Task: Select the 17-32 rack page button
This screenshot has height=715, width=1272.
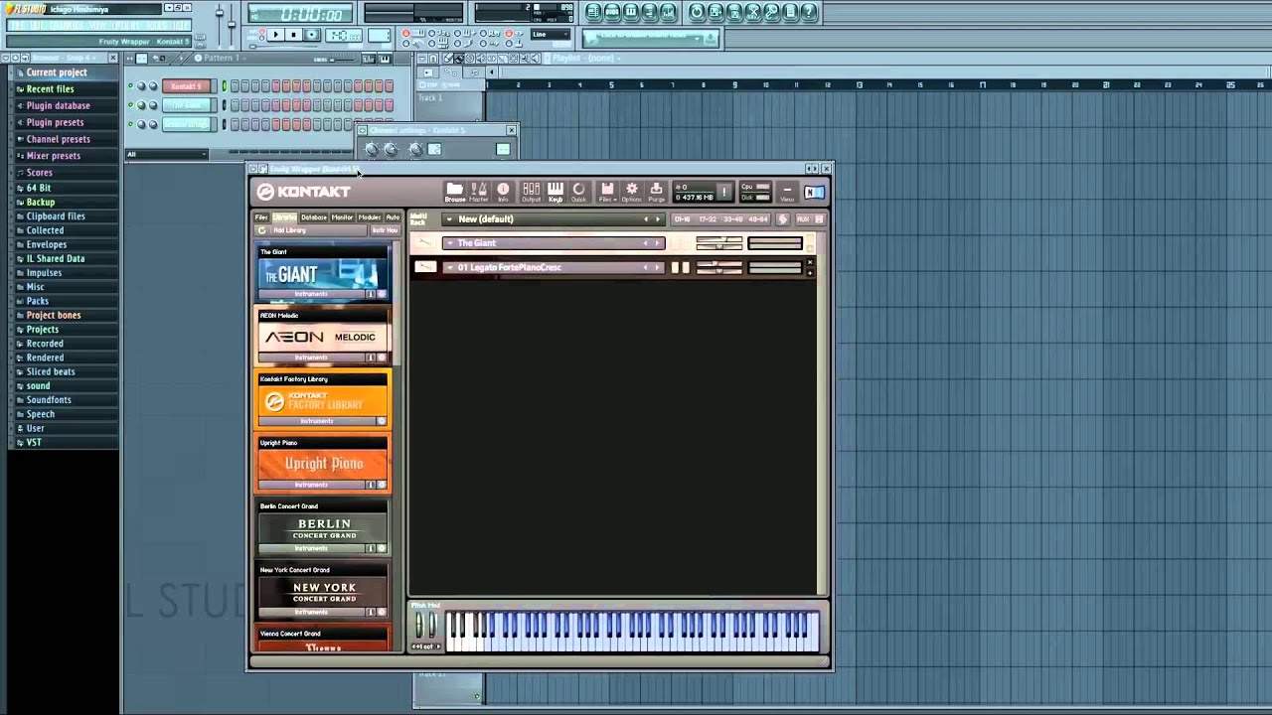Action: [708, 219]
